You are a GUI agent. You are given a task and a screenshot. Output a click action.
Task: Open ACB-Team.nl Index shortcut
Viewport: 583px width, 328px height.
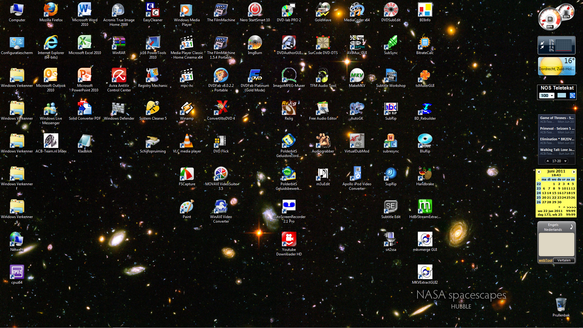click(x=51, y=144)
